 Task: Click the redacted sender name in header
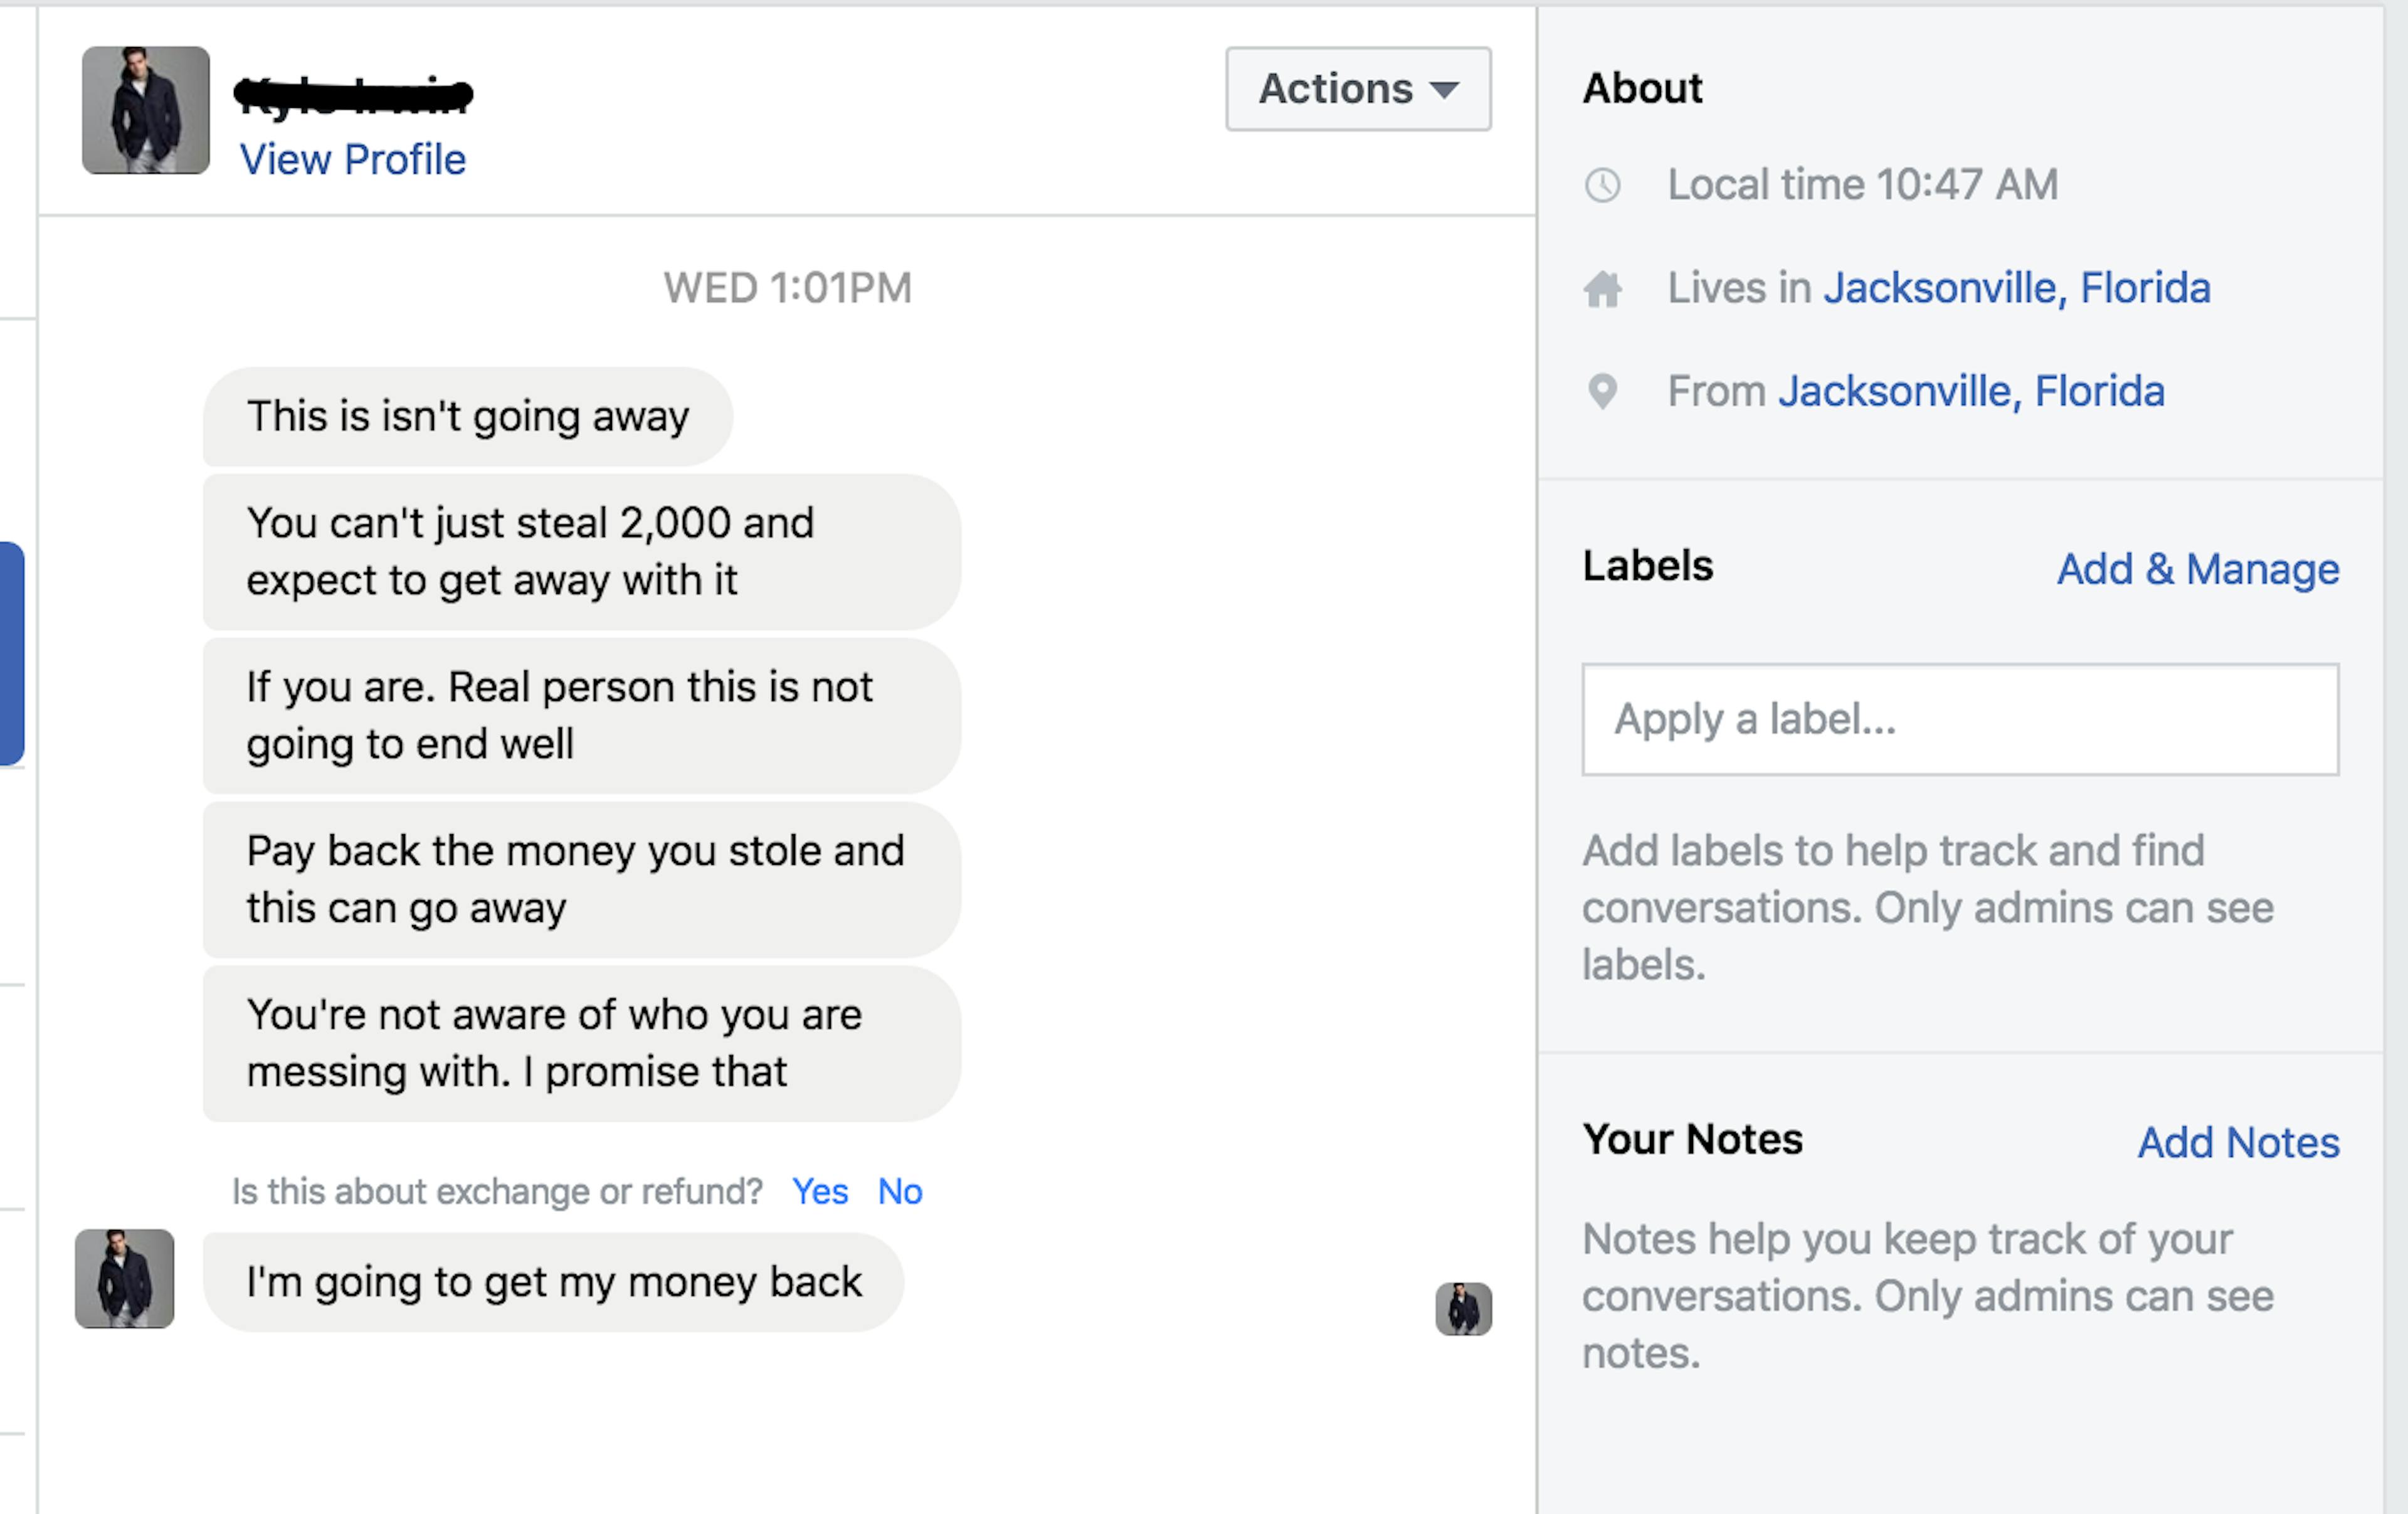(353, 95)
